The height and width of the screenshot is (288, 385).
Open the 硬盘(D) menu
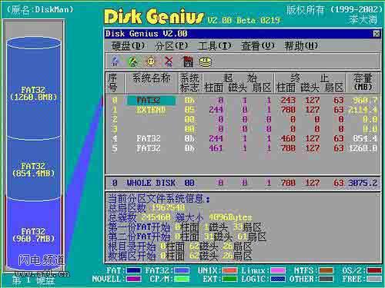pyautogui.click(x=128, y=46)
